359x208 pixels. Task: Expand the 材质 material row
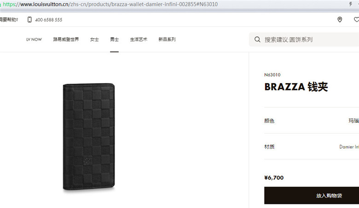312,146
